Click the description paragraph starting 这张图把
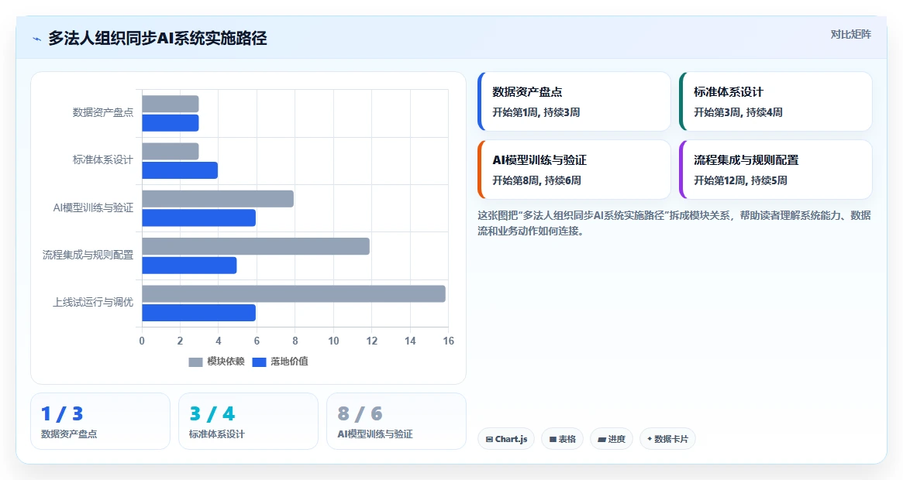 [x=674, y=223]
